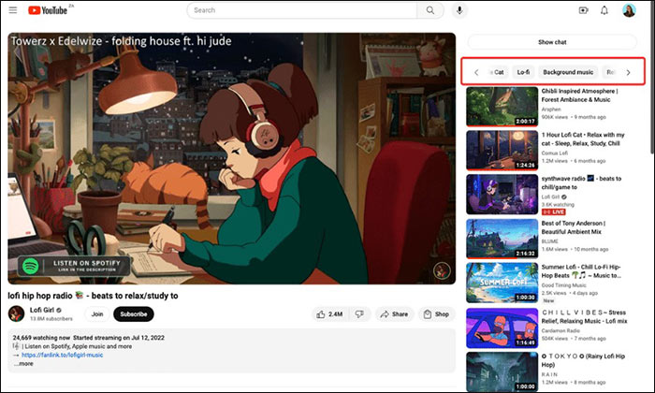The image size is (655, 393).
Task: Select the Background music filter chip
Action: pos(568,72)
